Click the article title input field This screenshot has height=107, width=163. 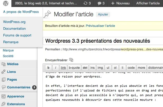pyautogui.click(x=103, y=41)
